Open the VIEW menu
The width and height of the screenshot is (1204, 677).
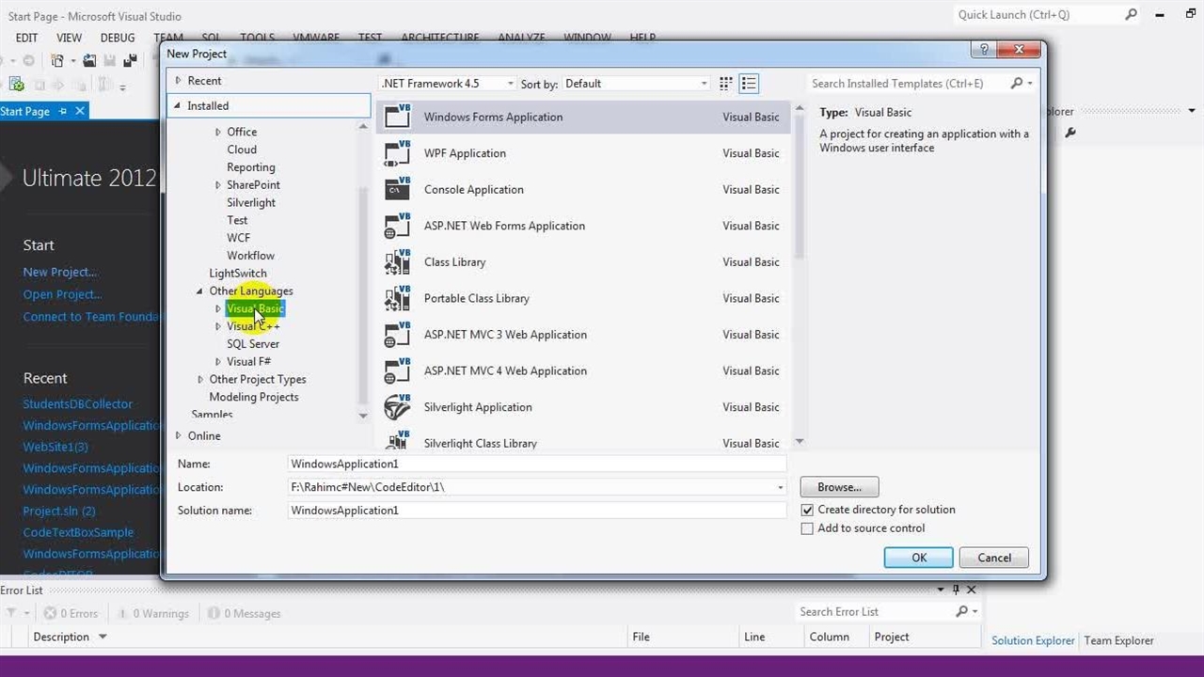click(70, 38)
